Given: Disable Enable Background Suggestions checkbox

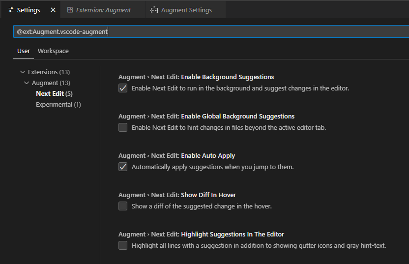Looking at the screenshot, I should pos(123,88).
